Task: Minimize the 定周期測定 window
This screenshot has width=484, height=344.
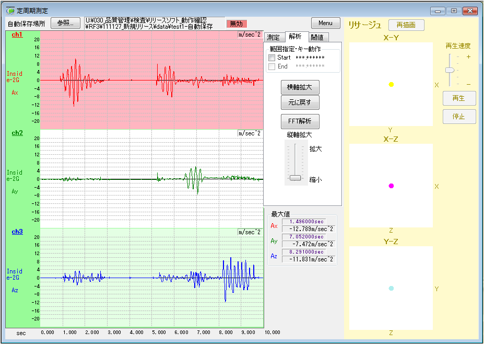Action: click(438, 11)
